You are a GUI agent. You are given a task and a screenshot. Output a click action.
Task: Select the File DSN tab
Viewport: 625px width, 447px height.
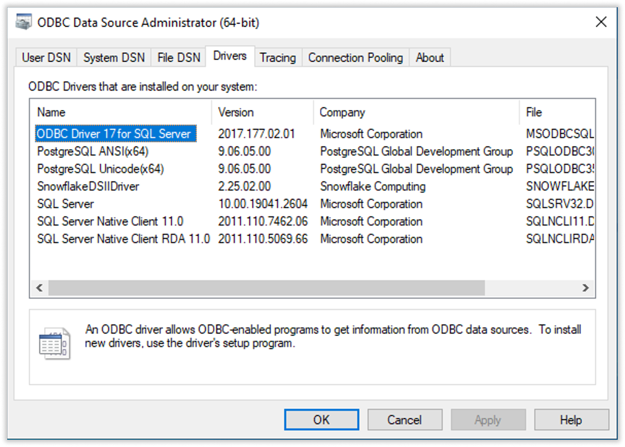tap(179, 58)
